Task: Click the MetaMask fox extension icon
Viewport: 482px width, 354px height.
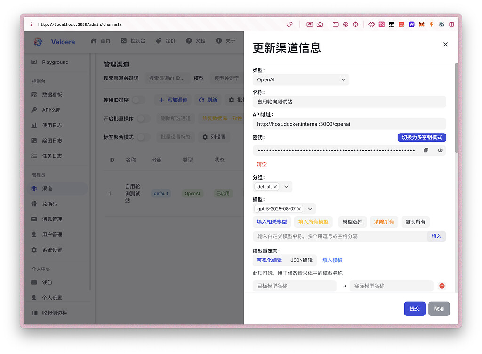Action: click(x=421, y=24)
